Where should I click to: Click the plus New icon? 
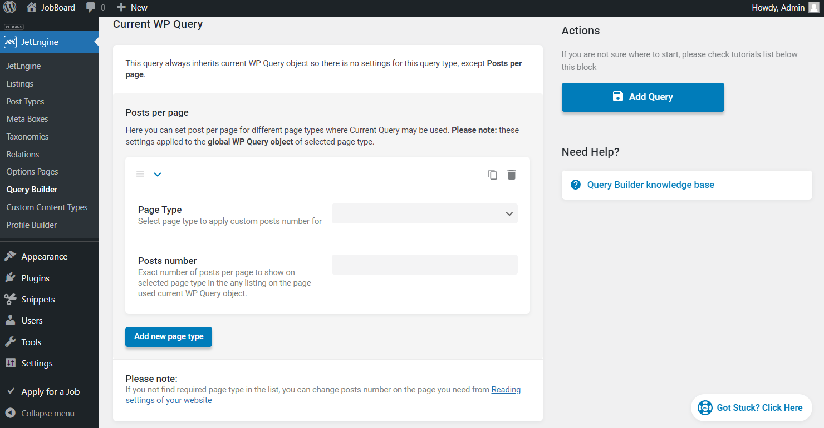tap(121, 7)
